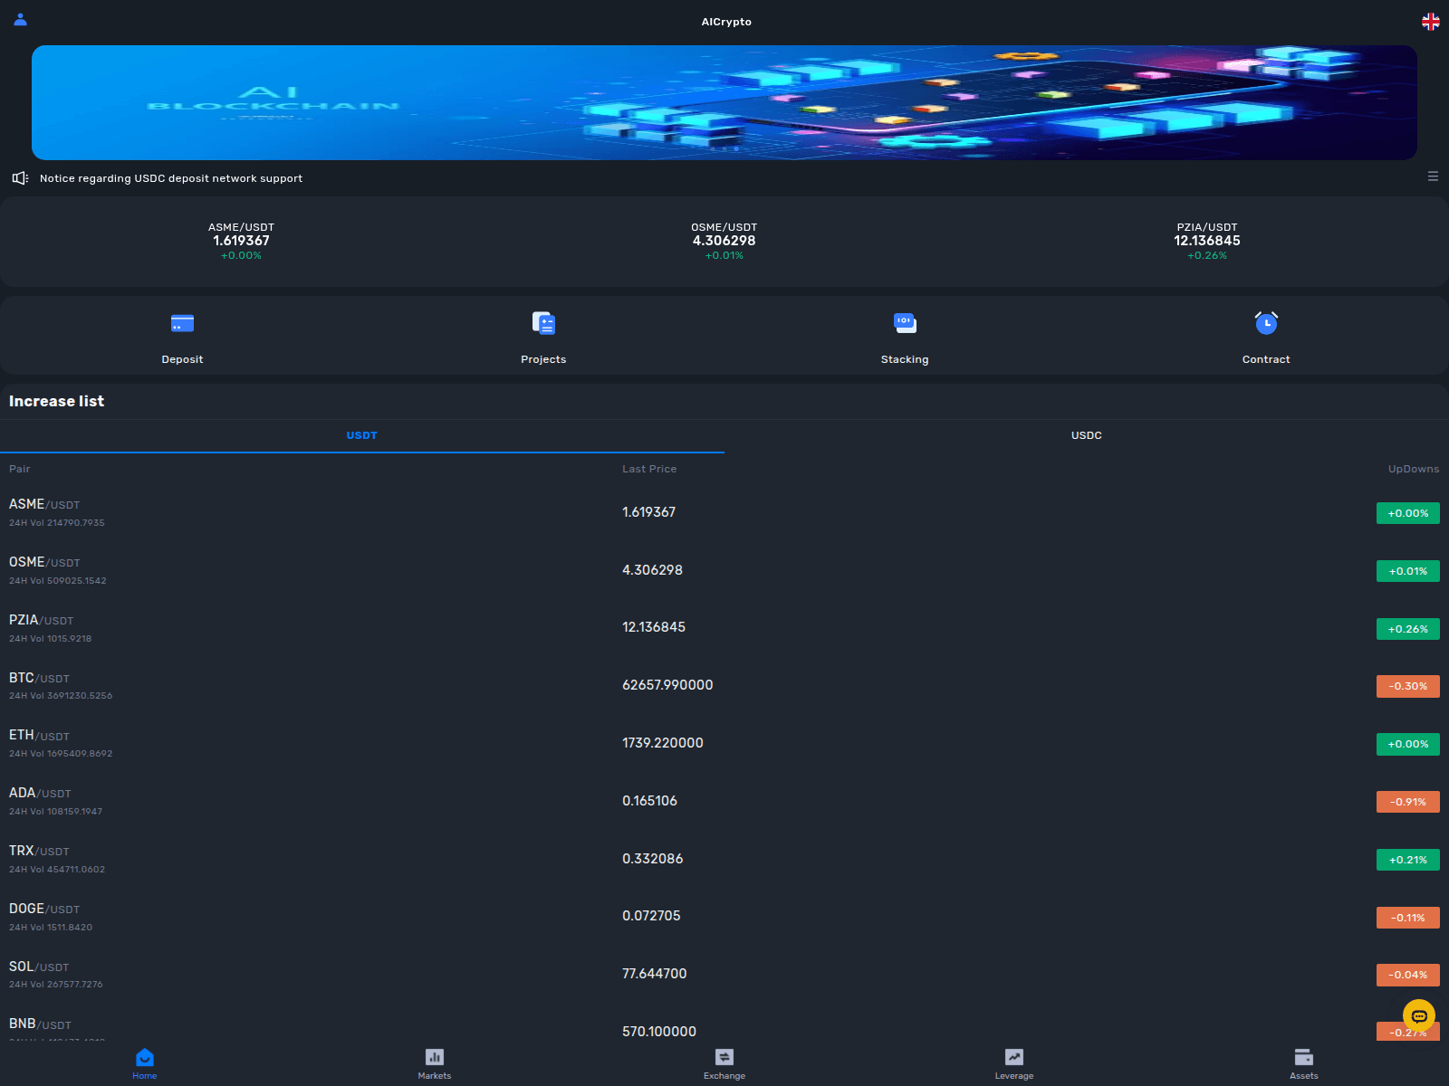This screenshot has width=1449, height=1086.
Task: Select the DOGE/USDT pair row
Action: coord(724,917)
